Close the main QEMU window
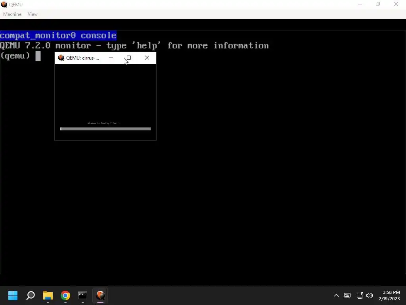 pyautogui.click(x=396, y=4)
